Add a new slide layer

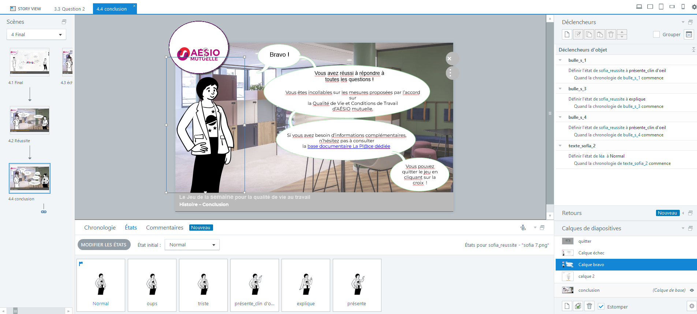[x=567, y=306]
